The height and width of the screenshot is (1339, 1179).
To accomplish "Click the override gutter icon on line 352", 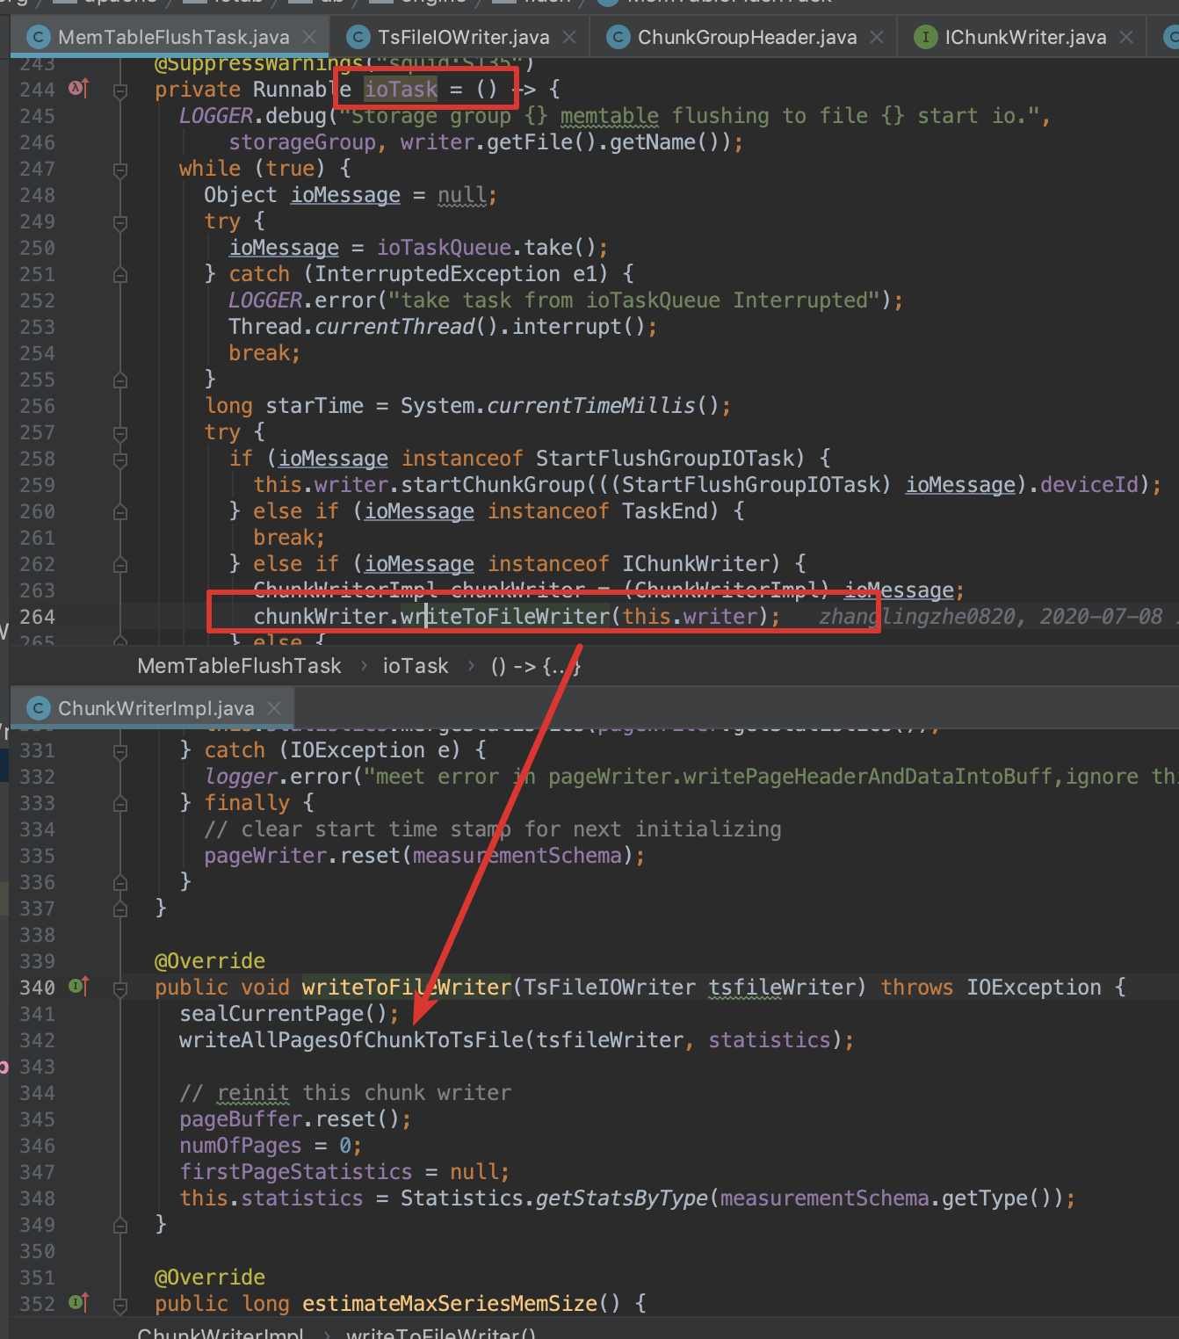I will click(78, 1302).
